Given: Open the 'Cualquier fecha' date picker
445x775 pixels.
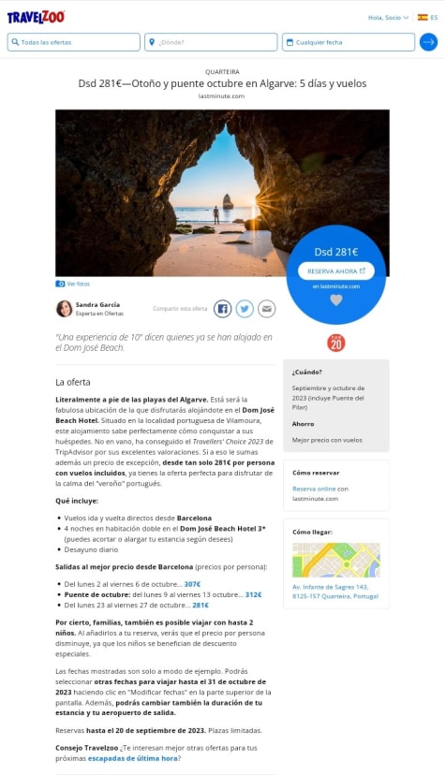Looking at the screenshot, I should point(349,42).
